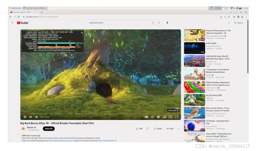The width and height of the screenshot is (257, 151).
Task: Open network tray icon
Action: [232, 8]
